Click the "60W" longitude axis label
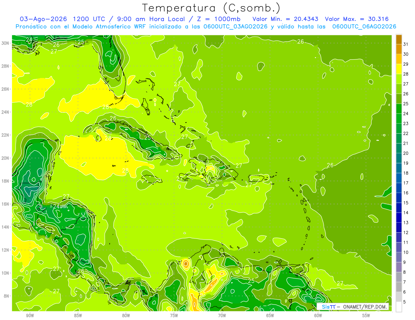This screenshot has width=415, height=320. click(318, 316)
